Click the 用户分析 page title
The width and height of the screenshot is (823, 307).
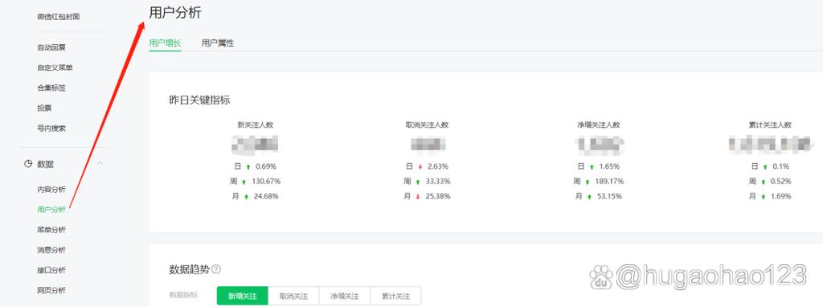pyautogui.click(x=174, y=13)
